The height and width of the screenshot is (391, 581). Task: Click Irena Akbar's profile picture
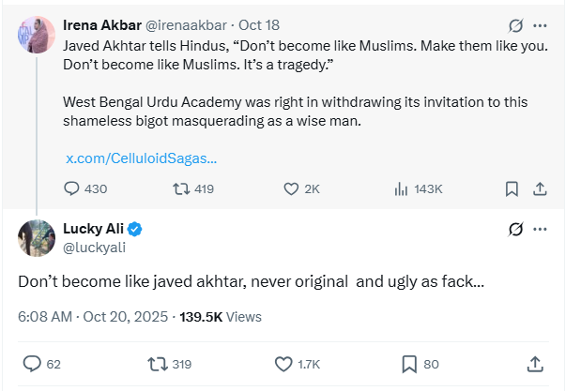tap(36, 36)
